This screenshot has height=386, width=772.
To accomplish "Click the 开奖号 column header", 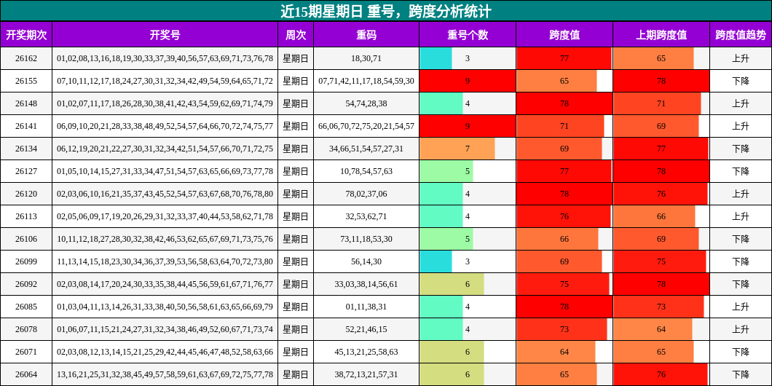I will click(165, 34).
